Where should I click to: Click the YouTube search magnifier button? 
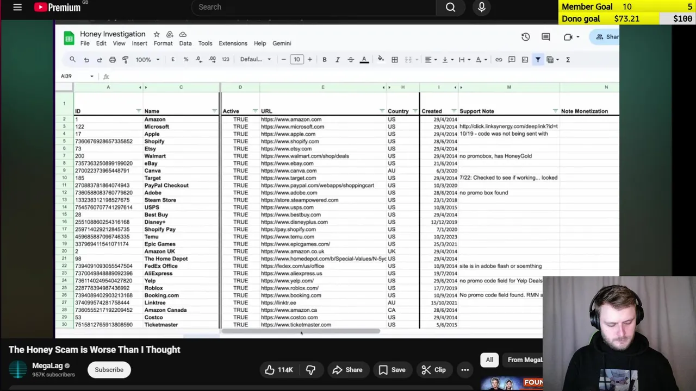450,7
